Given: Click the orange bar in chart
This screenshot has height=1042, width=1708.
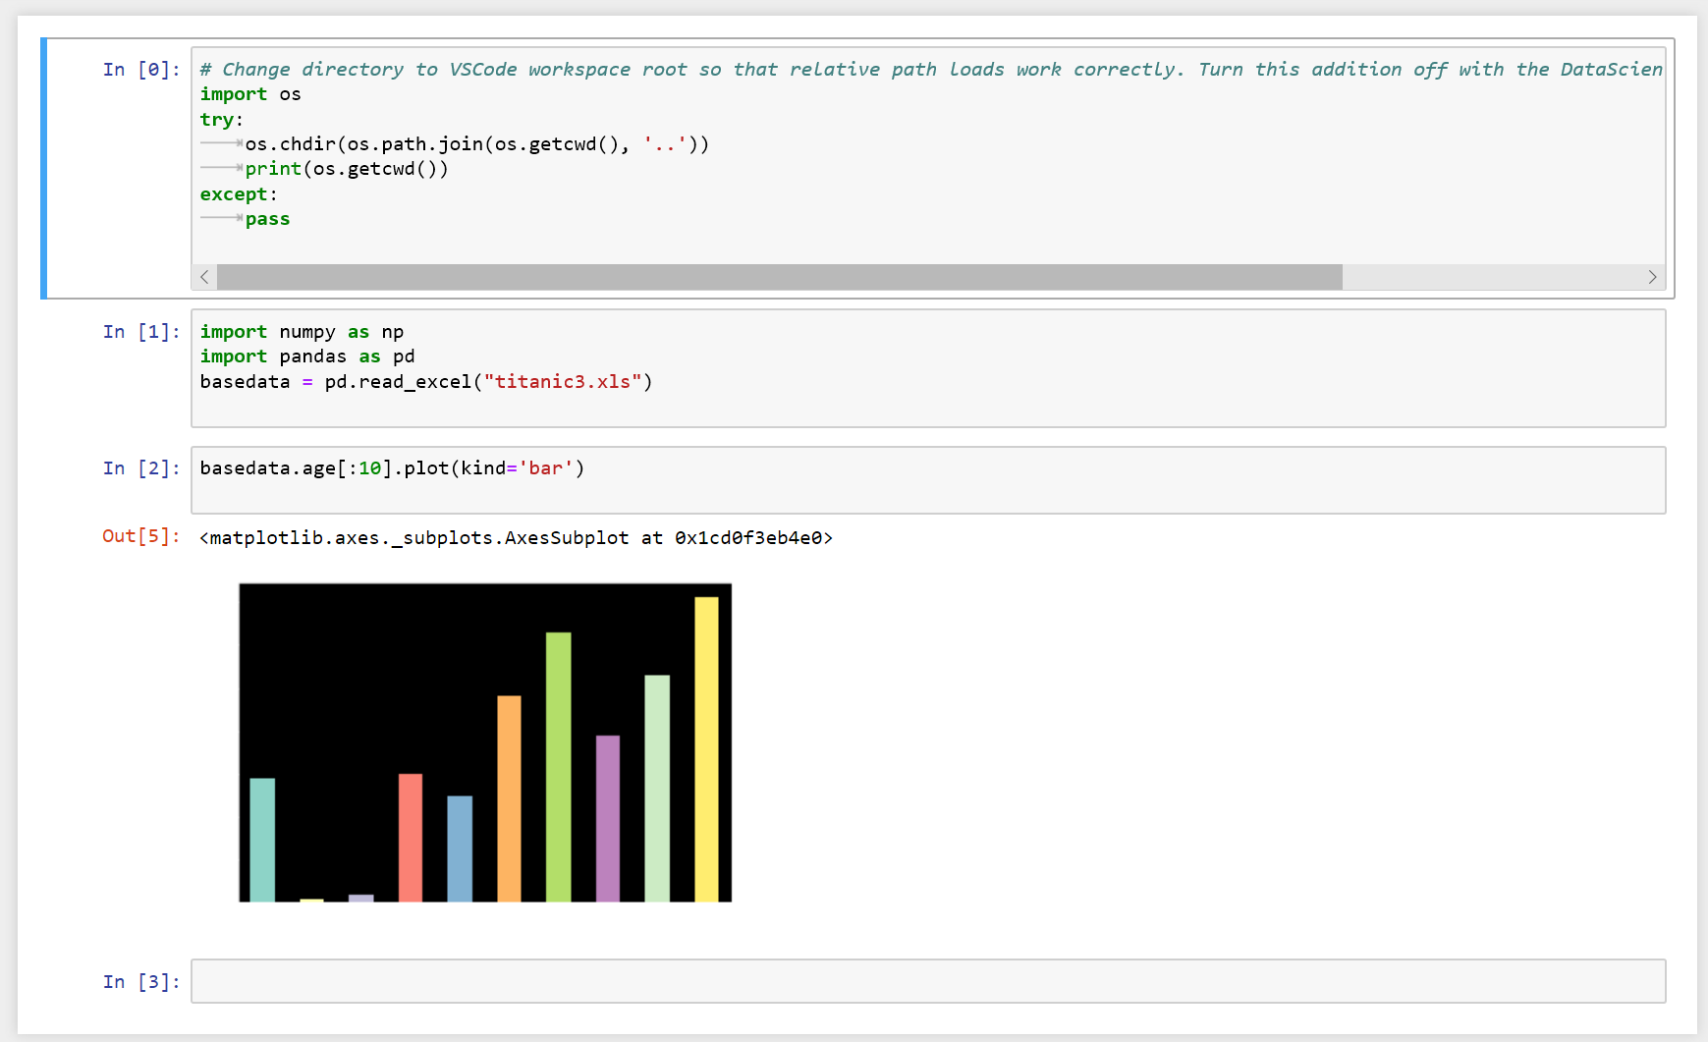Looking at the screenshot, I should coord(509,798).
